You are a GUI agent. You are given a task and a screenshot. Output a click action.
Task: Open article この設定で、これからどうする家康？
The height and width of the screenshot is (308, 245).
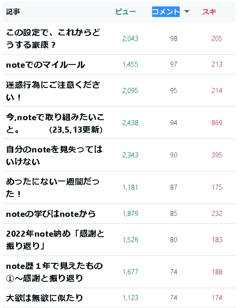[53, 39]
